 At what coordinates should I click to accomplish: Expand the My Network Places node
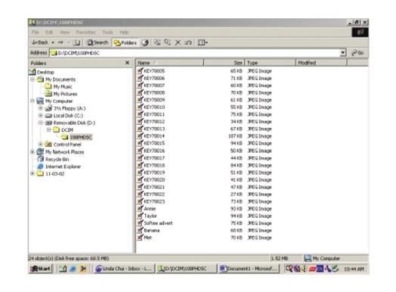click(x=32, y=152)
